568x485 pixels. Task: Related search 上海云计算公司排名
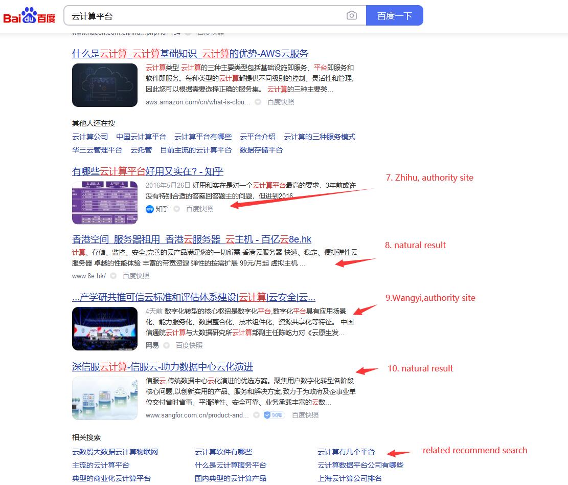(x=350, y=478)
